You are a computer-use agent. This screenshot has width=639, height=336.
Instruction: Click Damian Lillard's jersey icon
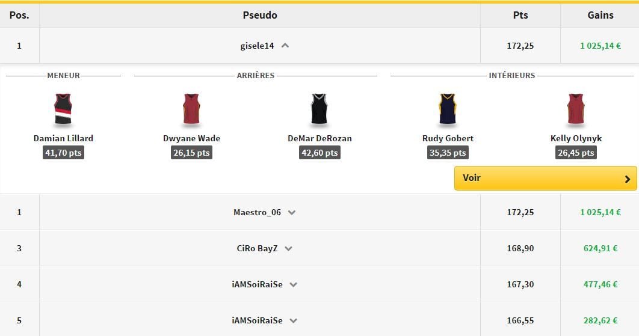point(63,109)
